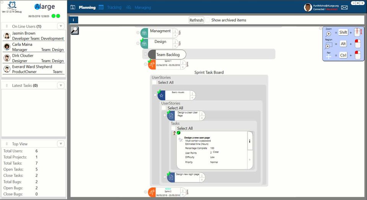Open info for Design a new user page task
367x200 pixels.
(x=250, y=141)
